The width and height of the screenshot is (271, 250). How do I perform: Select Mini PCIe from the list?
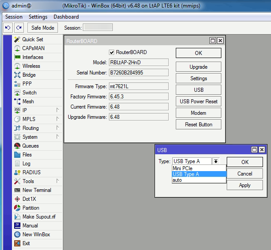point(199,168)
